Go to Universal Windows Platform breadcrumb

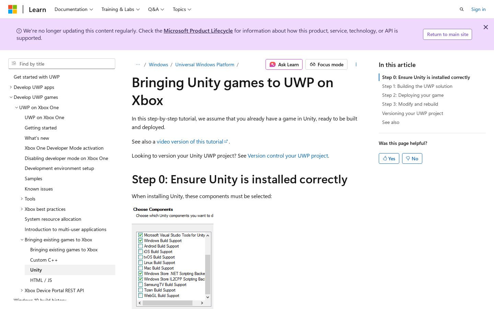tap(205, 65)
